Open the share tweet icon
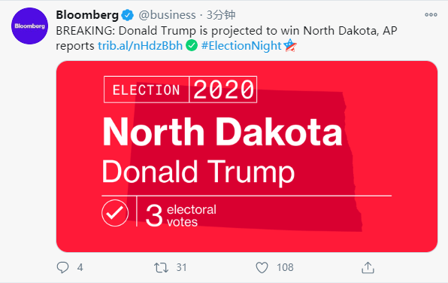448x283 pixels. tap(368, 267)
